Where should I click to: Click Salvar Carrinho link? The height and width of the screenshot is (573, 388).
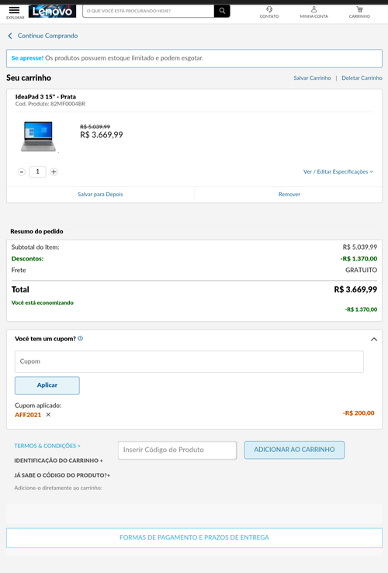point(312,78)
